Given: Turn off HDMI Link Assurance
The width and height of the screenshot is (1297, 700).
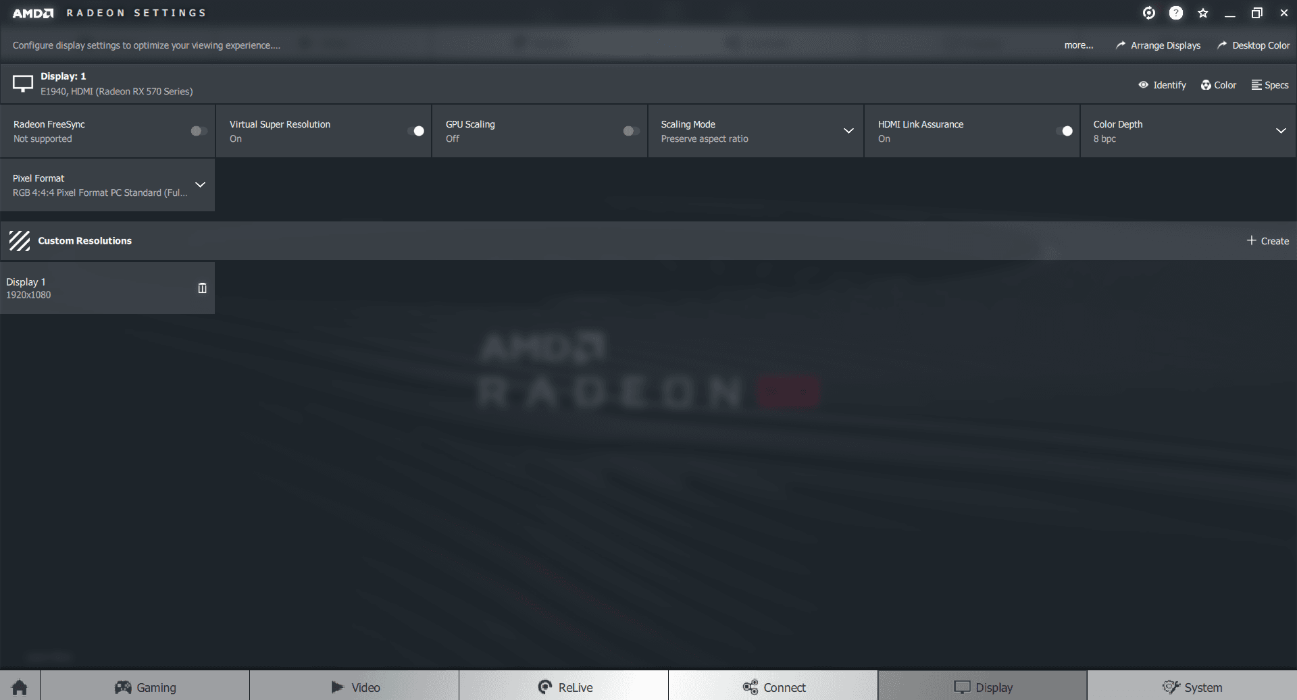Looking at the screenshot, I should (x=1066, y=131).
